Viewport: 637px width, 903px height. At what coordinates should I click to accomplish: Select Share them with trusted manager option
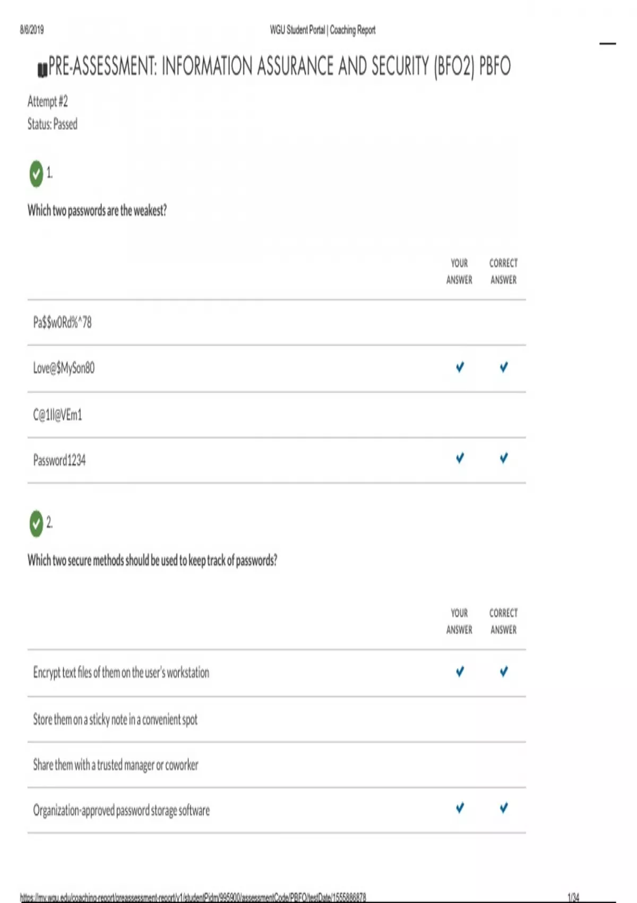[x=116, y=765]
